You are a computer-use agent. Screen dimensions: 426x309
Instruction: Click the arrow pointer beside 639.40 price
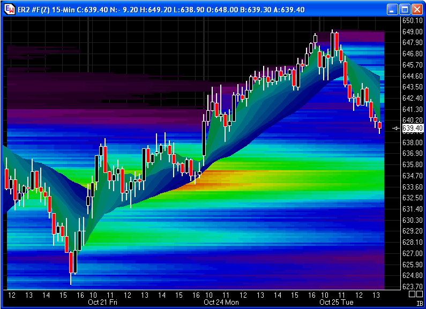[397, 128]
